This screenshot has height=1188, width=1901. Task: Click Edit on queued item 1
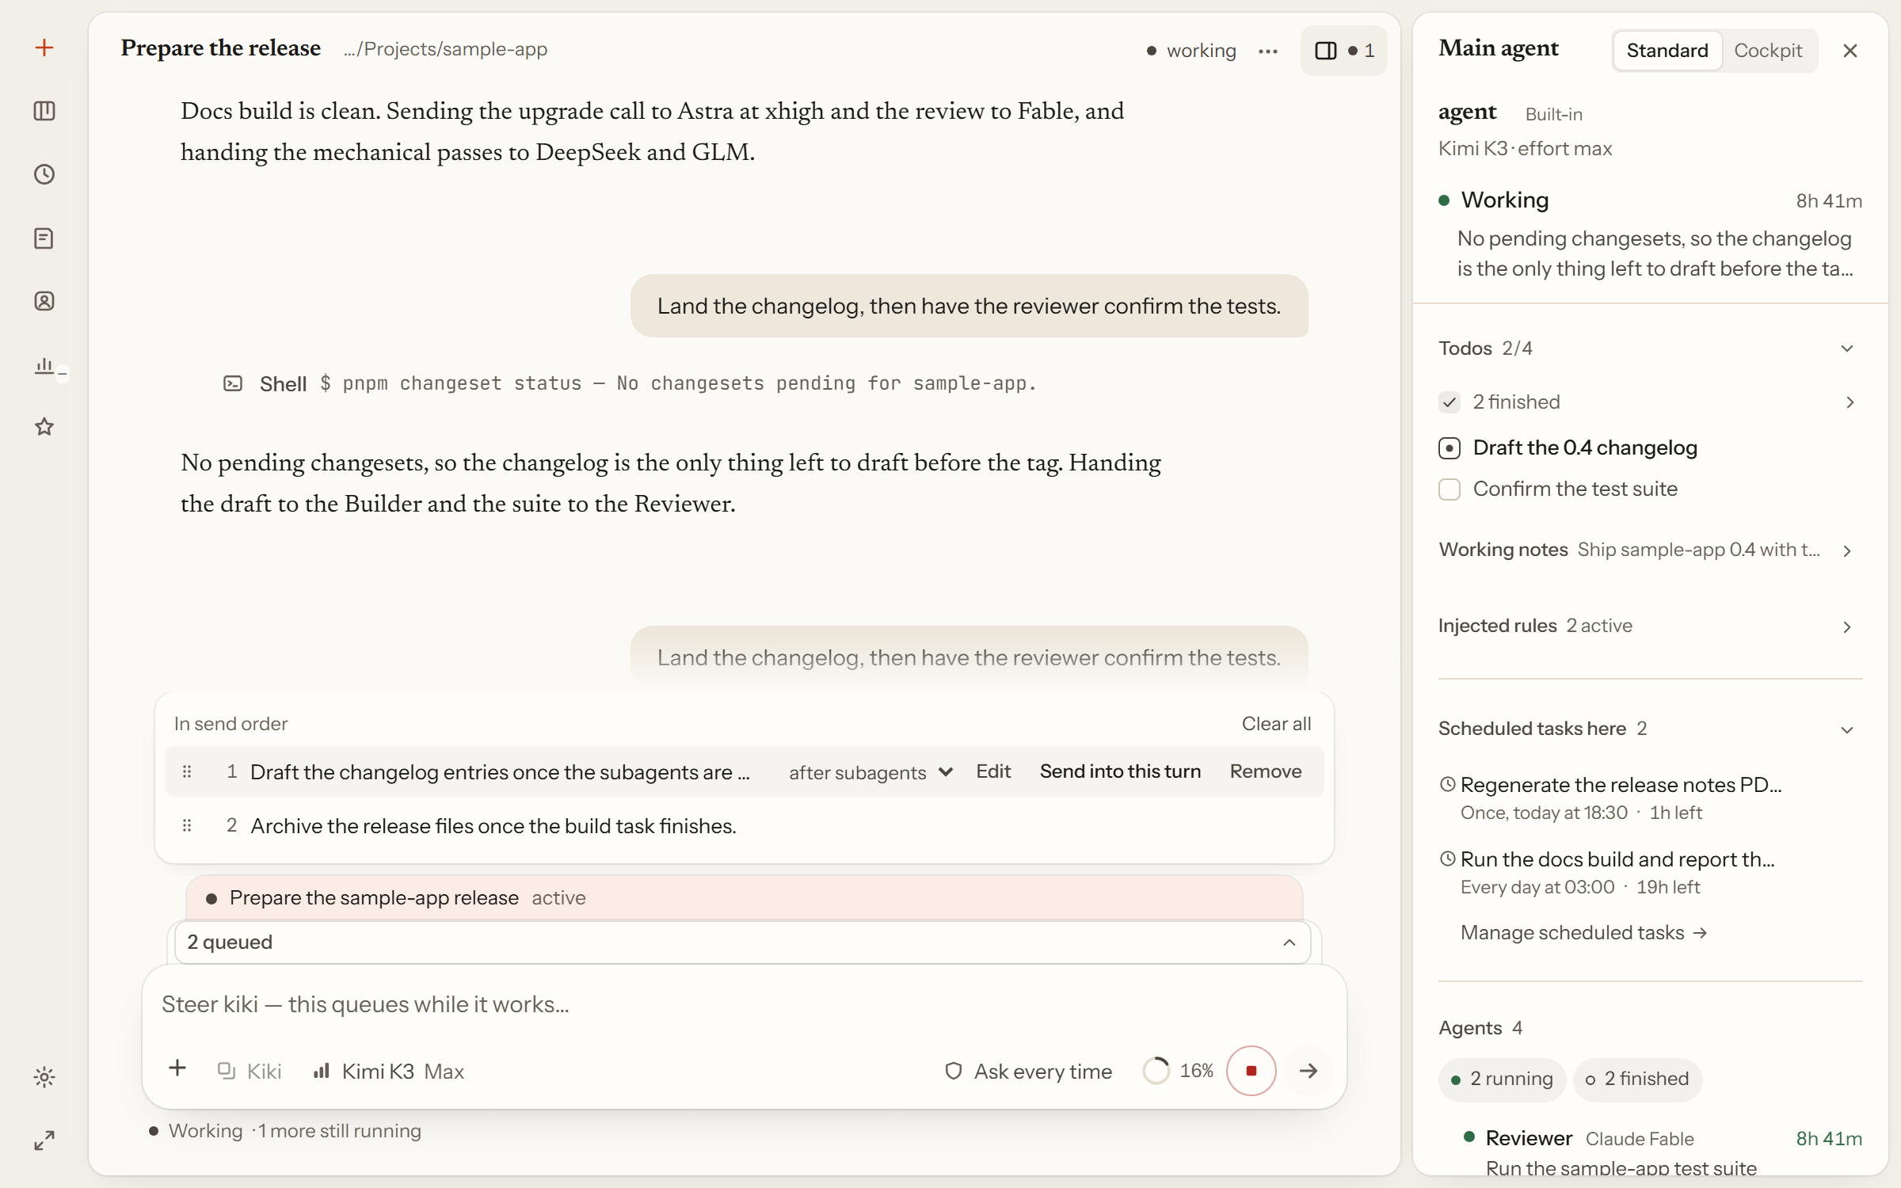point(993,771)
